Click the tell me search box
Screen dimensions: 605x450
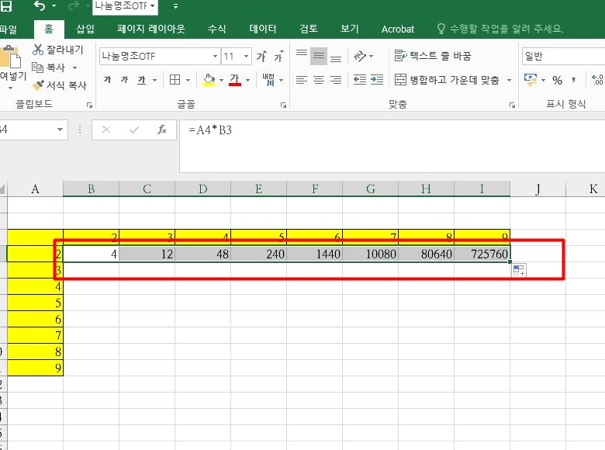[x=500, y=29]
